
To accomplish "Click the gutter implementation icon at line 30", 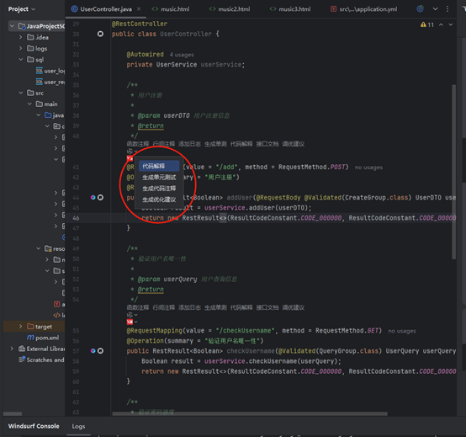I will point(100,34).
